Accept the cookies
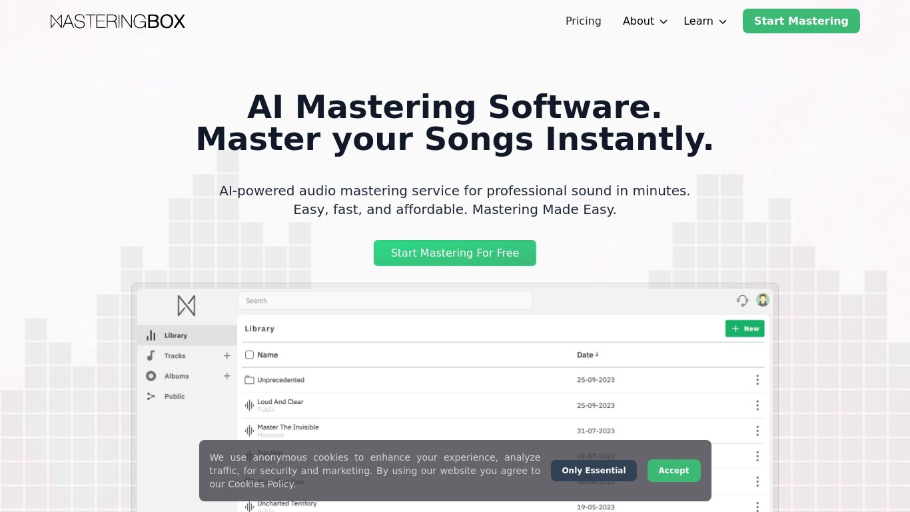 pyautogui.click(x=674, y=470)
